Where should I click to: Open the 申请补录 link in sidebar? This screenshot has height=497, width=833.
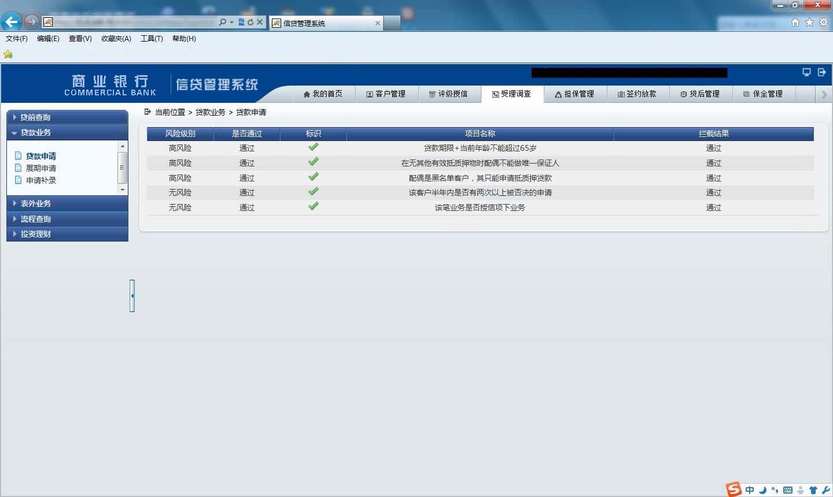(x=41, y=180)
